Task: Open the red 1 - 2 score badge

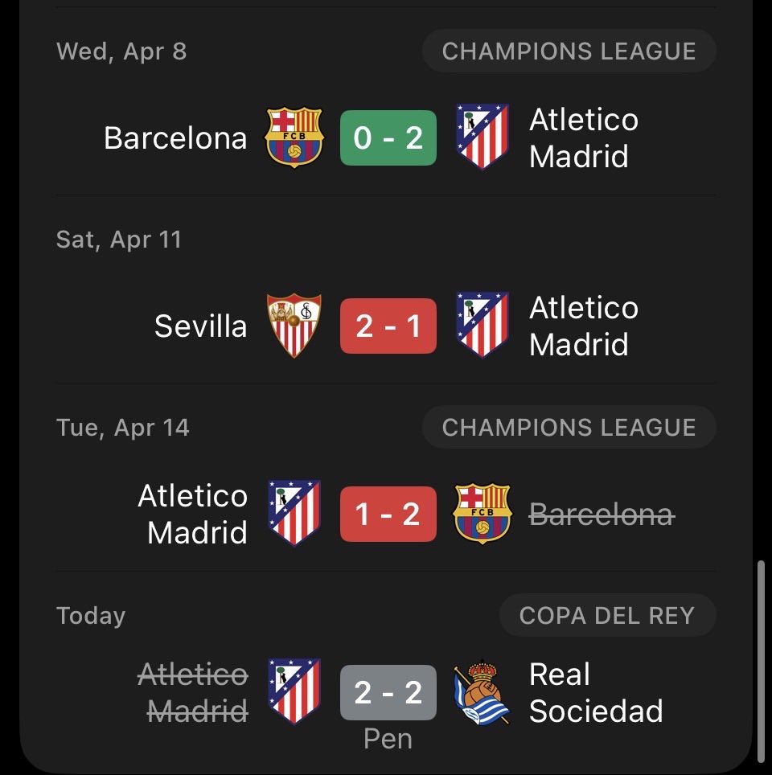Action: 388,514
